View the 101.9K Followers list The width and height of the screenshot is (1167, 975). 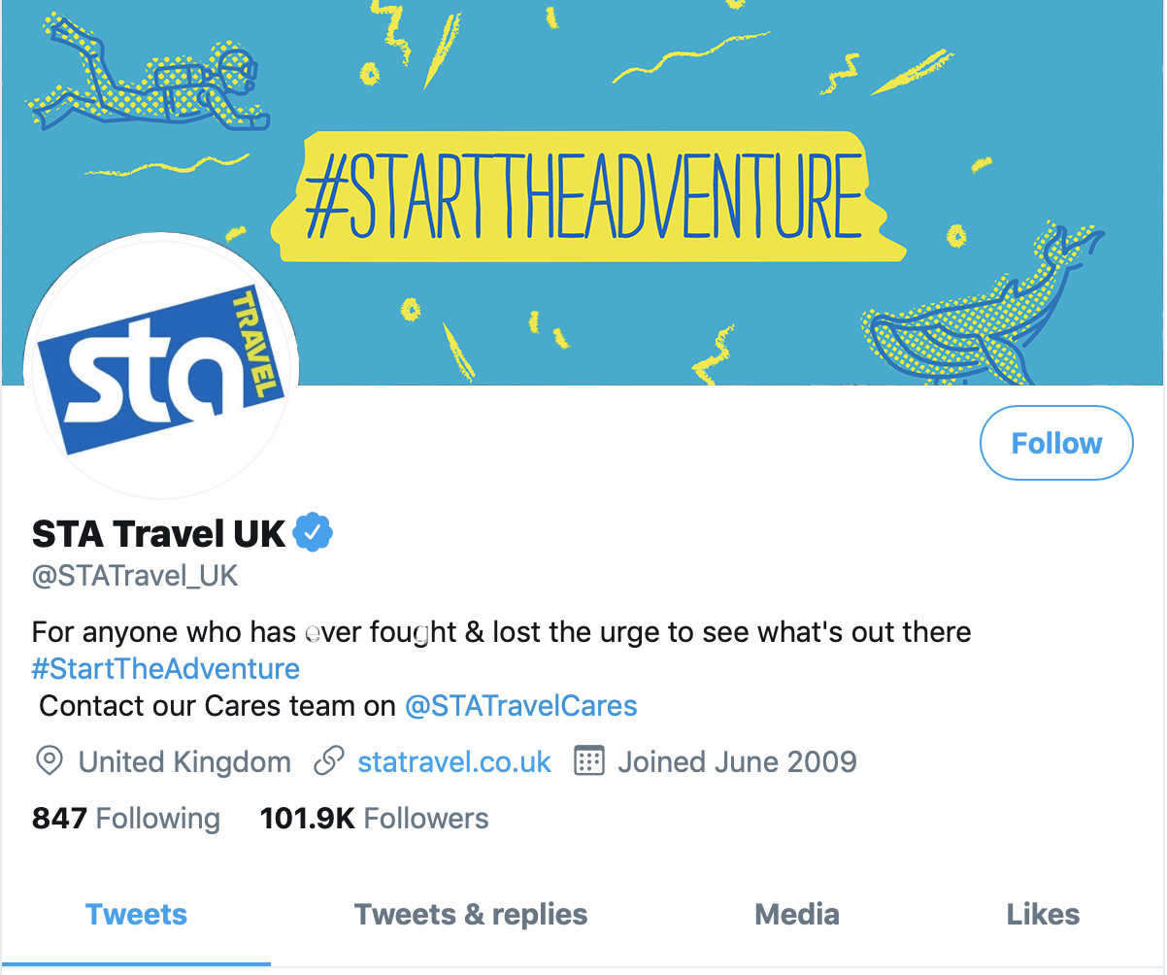[x=374, y=819]
